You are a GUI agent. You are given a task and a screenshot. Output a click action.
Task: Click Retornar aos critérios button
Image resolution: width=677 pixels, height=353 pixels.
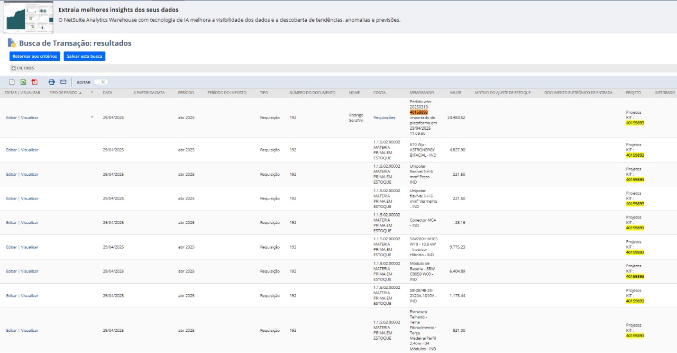click(x=34, y=56)
